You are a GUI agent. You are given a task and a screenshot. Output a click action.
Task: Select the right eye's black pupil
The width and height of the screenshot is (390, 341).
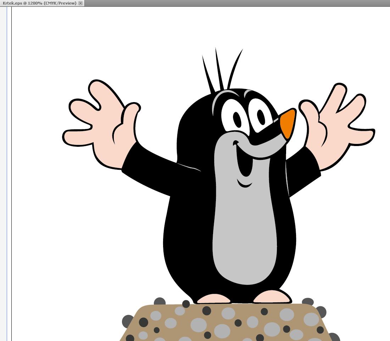click(261, 117)
